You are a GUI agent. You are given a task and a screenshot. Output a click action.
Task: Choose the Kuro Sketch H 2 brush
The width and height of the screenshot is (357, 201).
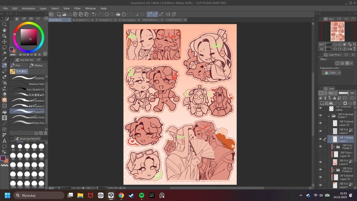click(27, 89)
